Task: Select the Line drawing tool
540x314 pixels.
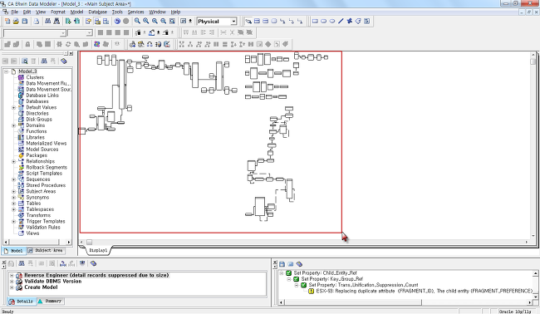Action: click(x=341, y=22)
